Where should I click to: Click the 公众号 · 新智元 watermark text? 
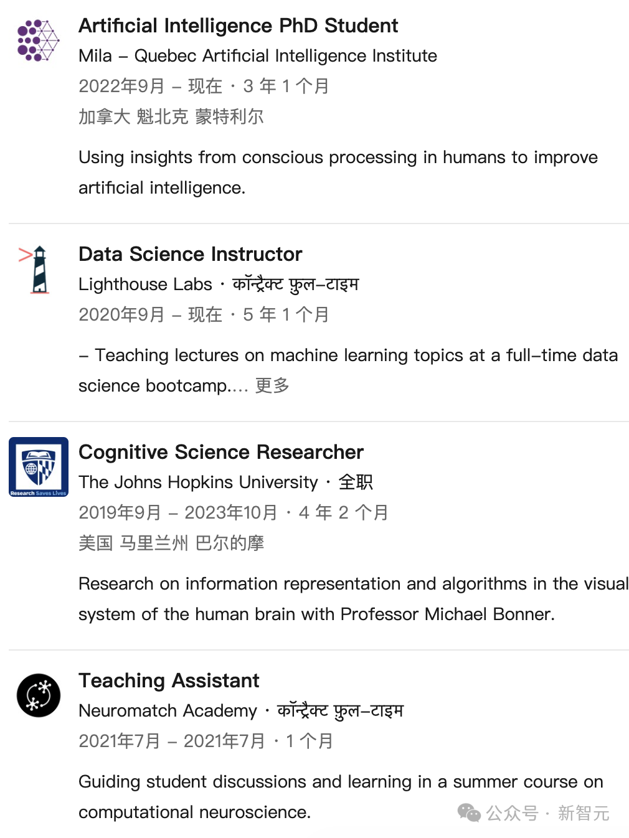click(547, 813)
